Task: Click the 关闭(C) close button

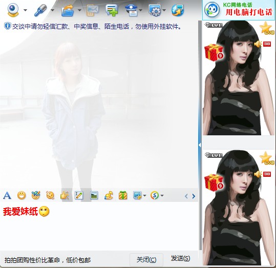Action: 146,260
